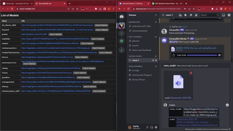Collapse the Voice Channels category

pos(135,66)
